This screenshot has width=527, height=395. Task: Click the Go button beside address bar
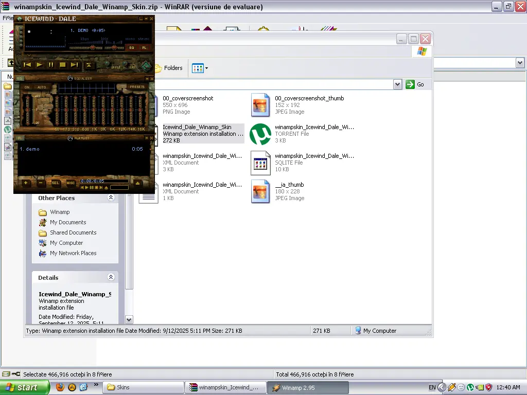[x=415, y=84]
